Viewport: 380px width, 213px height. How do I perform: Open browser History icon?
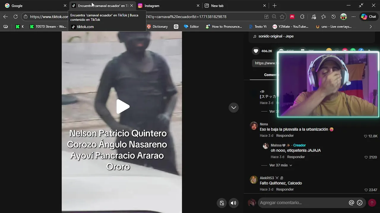333,17
